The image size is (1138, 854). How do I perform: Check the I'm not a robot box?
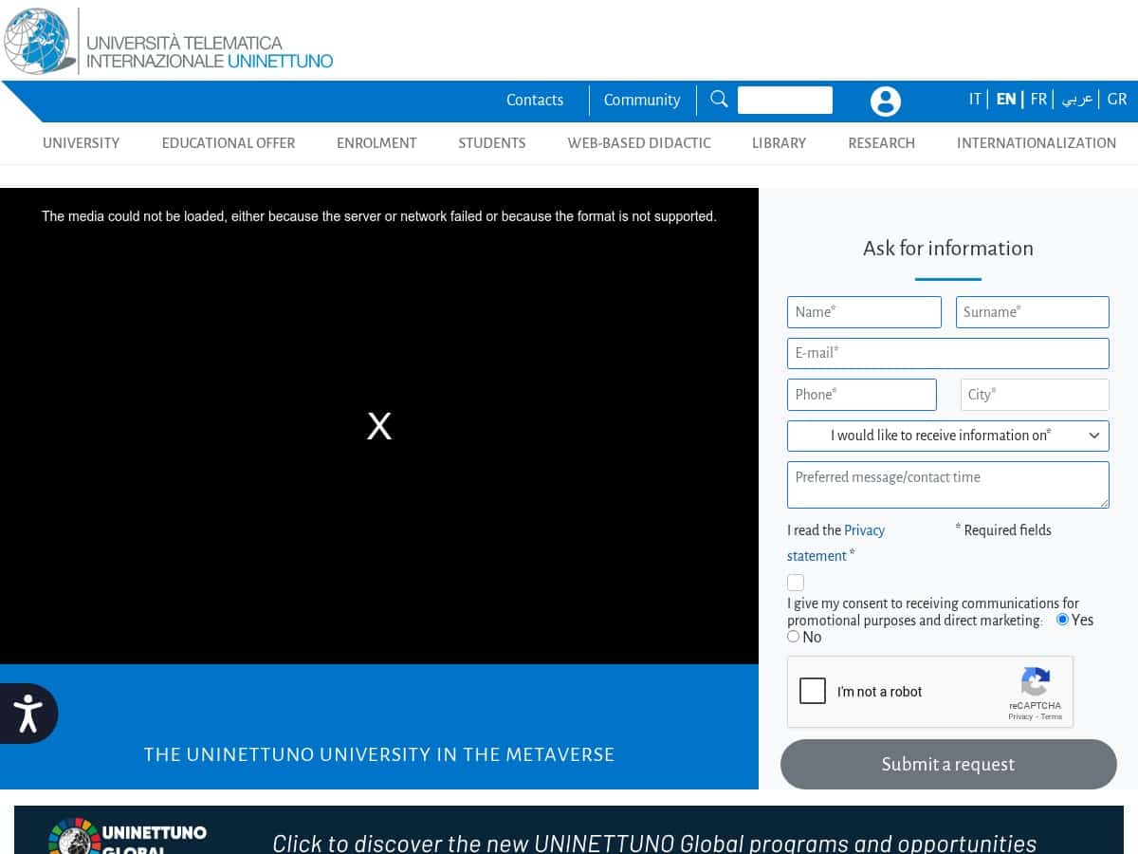pos(813,691)
